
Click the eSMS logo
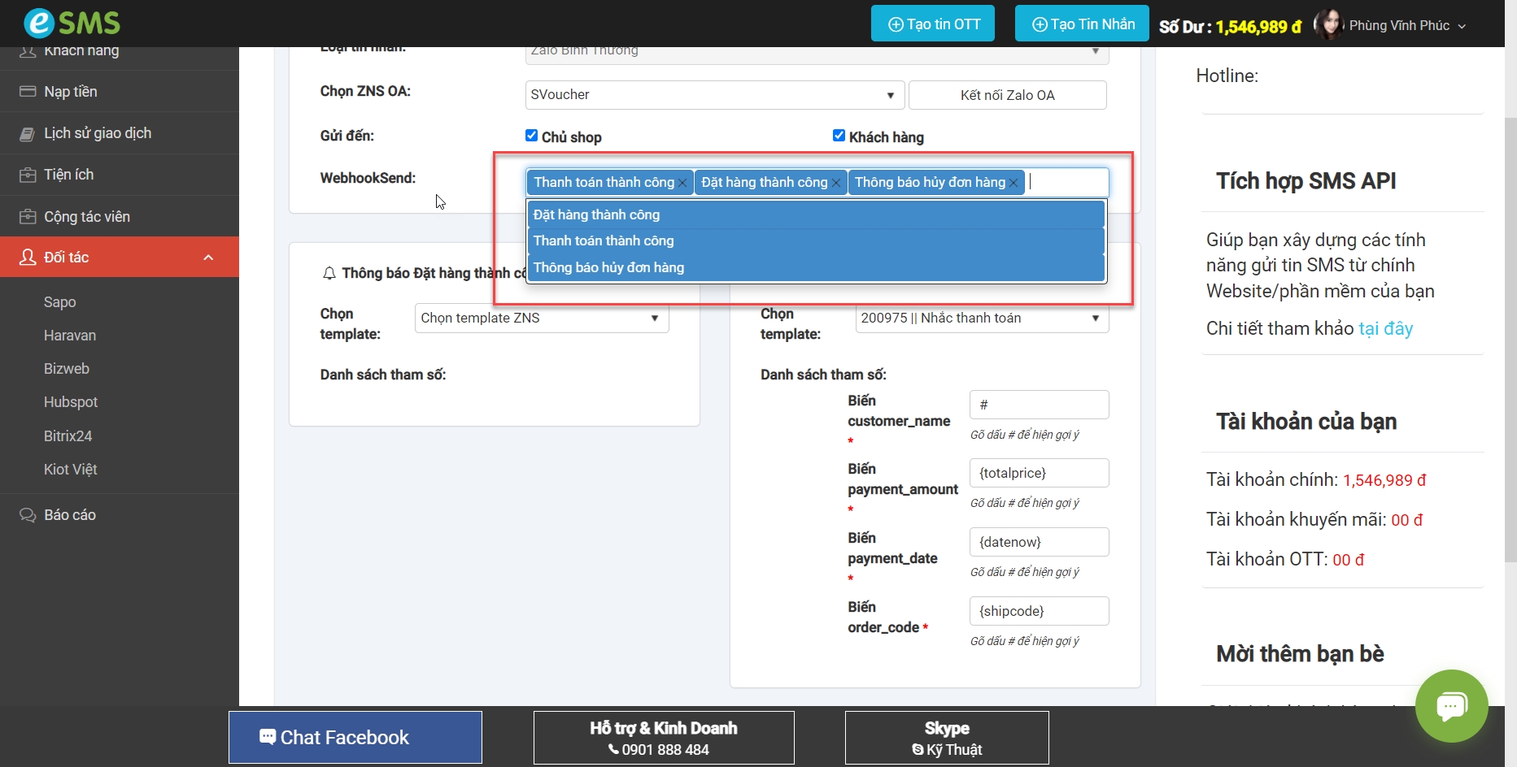tap(72, 23)
